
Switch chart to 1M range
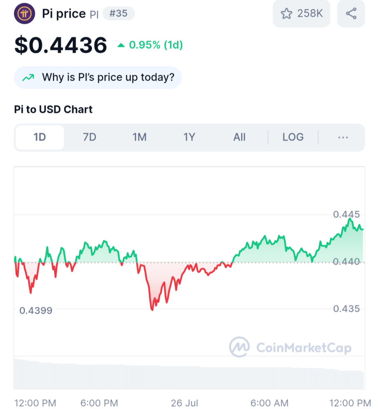point(140,137)
